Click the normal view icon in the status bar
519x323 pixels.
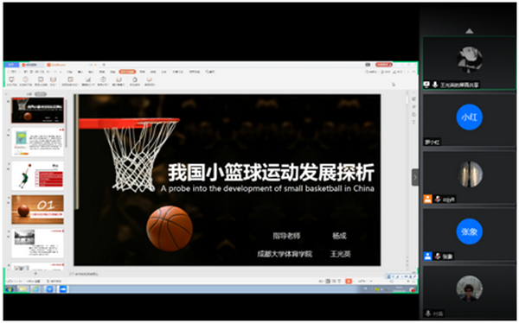coord(328,281)
